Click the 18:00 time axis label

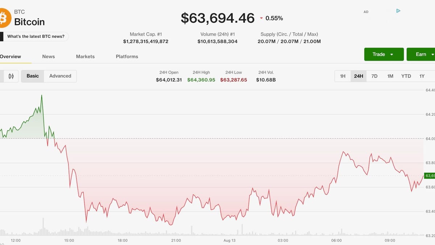(123, 241)
